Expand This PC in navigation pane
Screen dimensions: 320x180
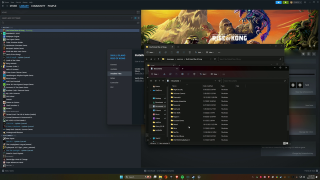pyautogui.click(x=151, y=138)
